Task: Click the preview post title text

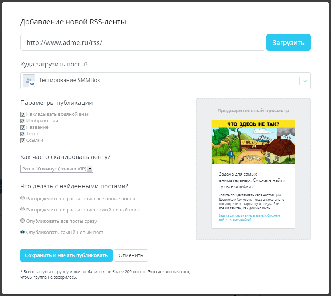Action: point(252,180)
